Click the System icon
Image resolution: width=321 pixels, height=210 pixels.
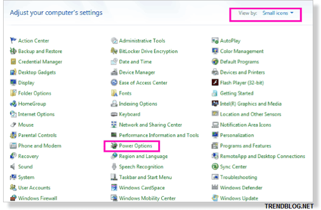(13, 177)
